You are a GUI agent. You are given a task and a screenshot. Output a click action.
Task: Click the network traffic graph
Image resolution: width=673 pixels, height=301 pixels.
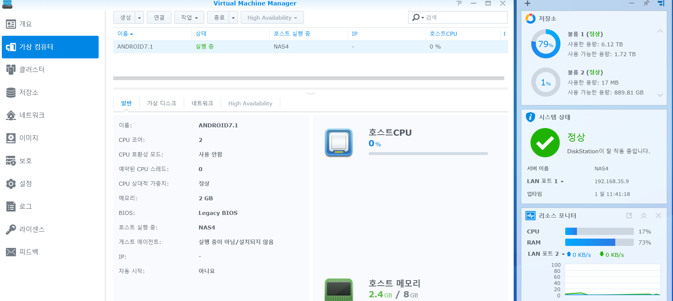point(612,280)
